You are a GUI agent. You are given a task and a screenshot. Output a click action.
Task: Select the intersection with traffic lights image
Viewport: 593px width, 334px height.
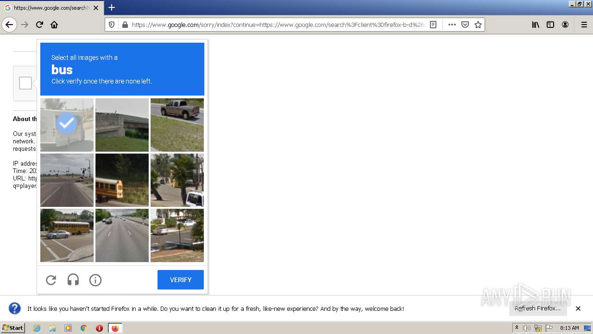[67, 180]
